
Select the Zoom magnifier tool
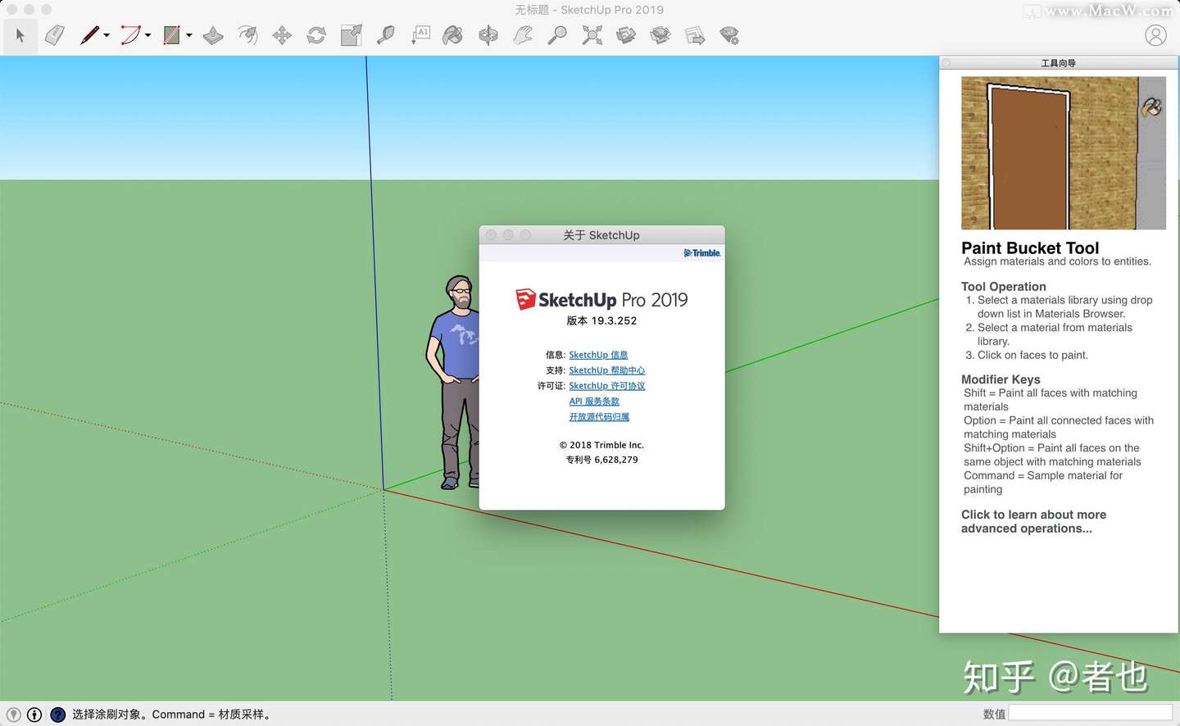[557, 35]
